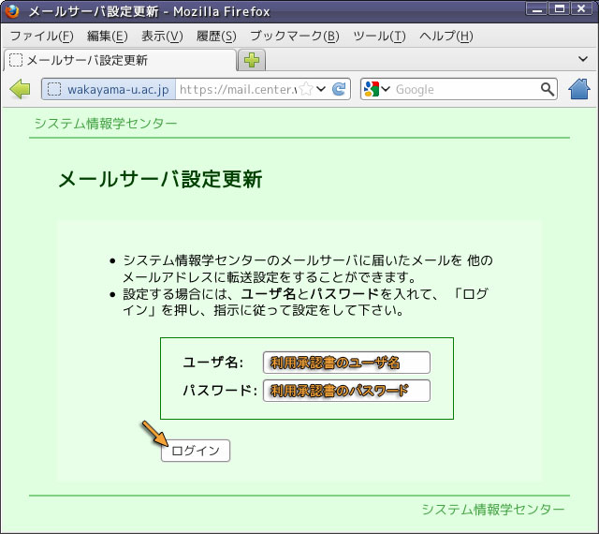
Task: Open the search engine dropdown arrow
Action: coord(386,89)
